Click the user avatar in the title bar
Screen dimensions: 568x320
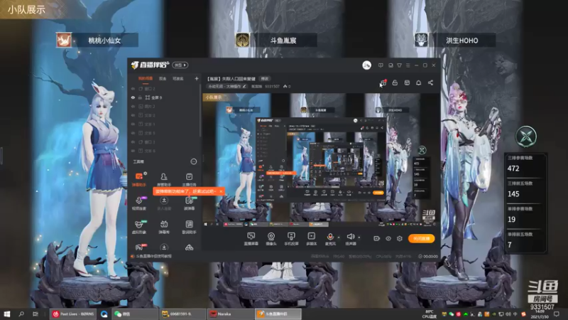[x=366, y=65]
